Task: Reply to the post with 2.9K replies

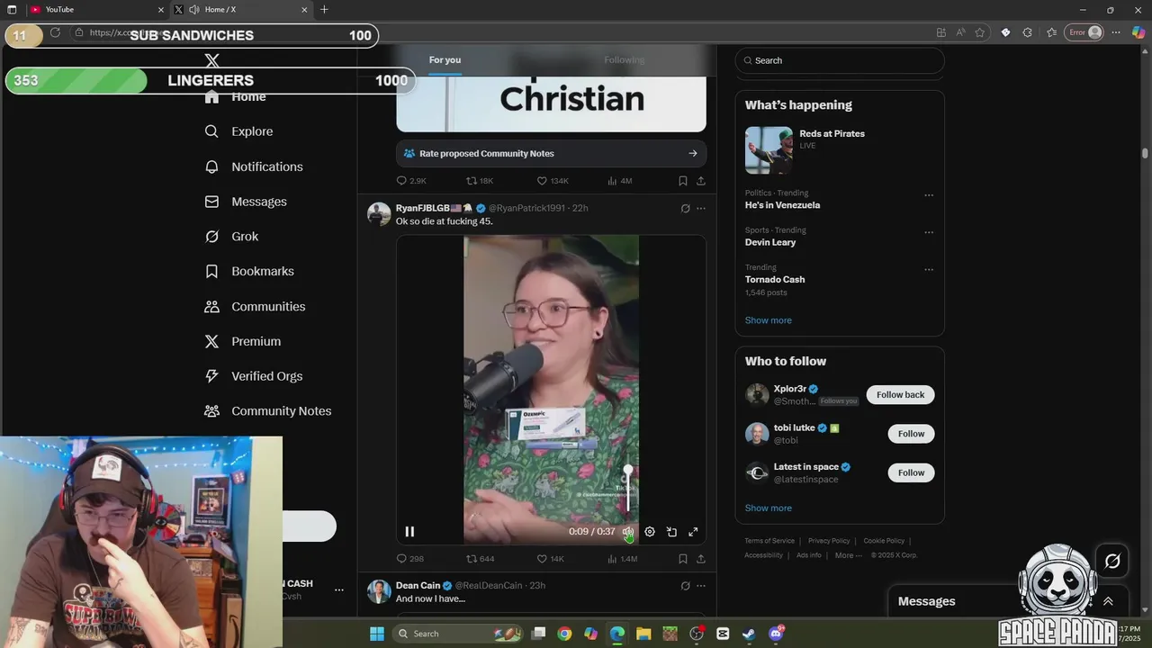Action: click(411, 181)
